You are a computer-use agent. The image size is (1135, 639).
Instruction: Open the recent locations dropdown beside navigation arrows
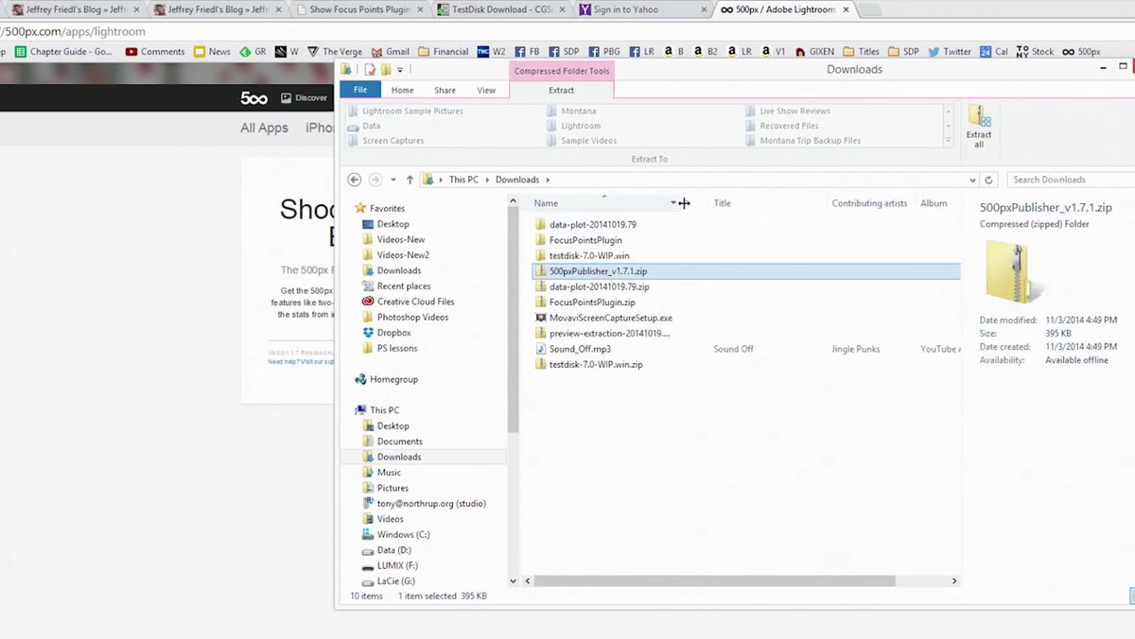(393, 180)
